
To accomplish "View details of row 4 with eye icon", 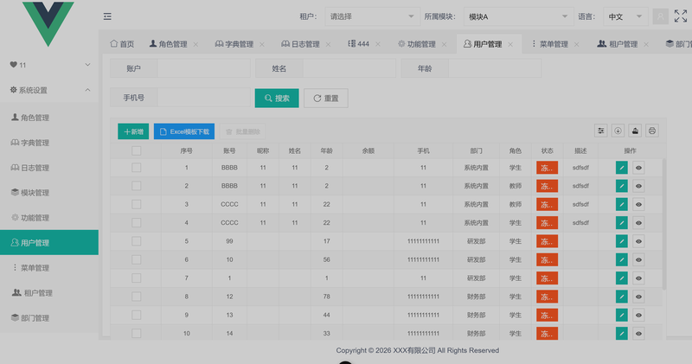I will tap(638, 223).
